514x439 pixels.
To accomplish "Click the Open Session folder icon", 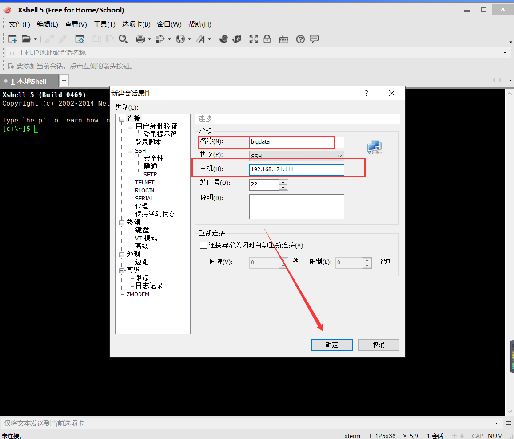I will point(26,39).
